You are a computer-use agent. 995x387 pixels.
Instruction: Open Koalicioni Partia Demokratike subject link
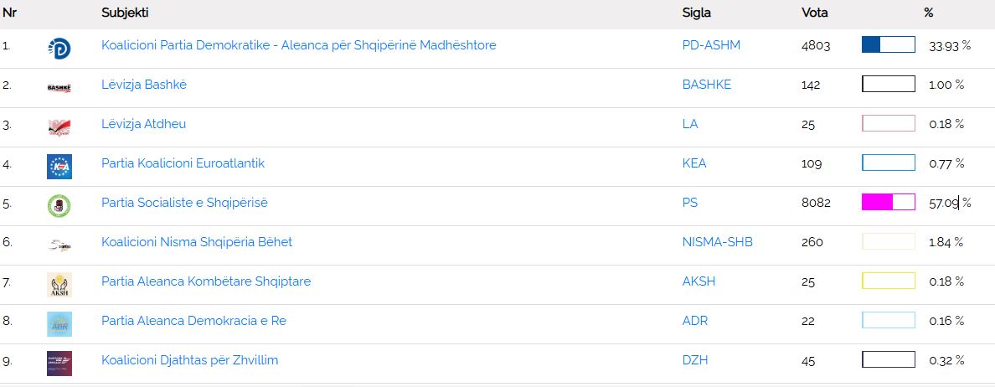pos(298,45)
